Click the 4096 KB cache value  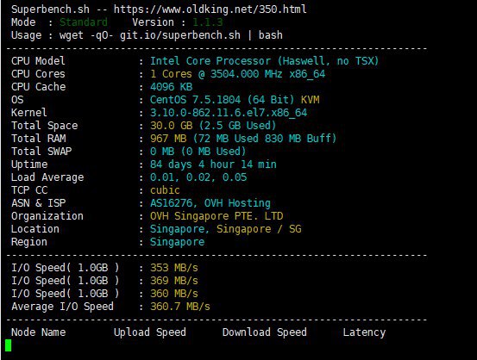171,87
